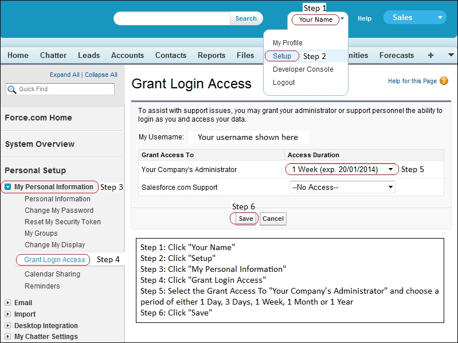Image resolution: width=458 pixels, height=343 pixels.
Task: Open the Help link in header
Action: click(x=364, y=18)
